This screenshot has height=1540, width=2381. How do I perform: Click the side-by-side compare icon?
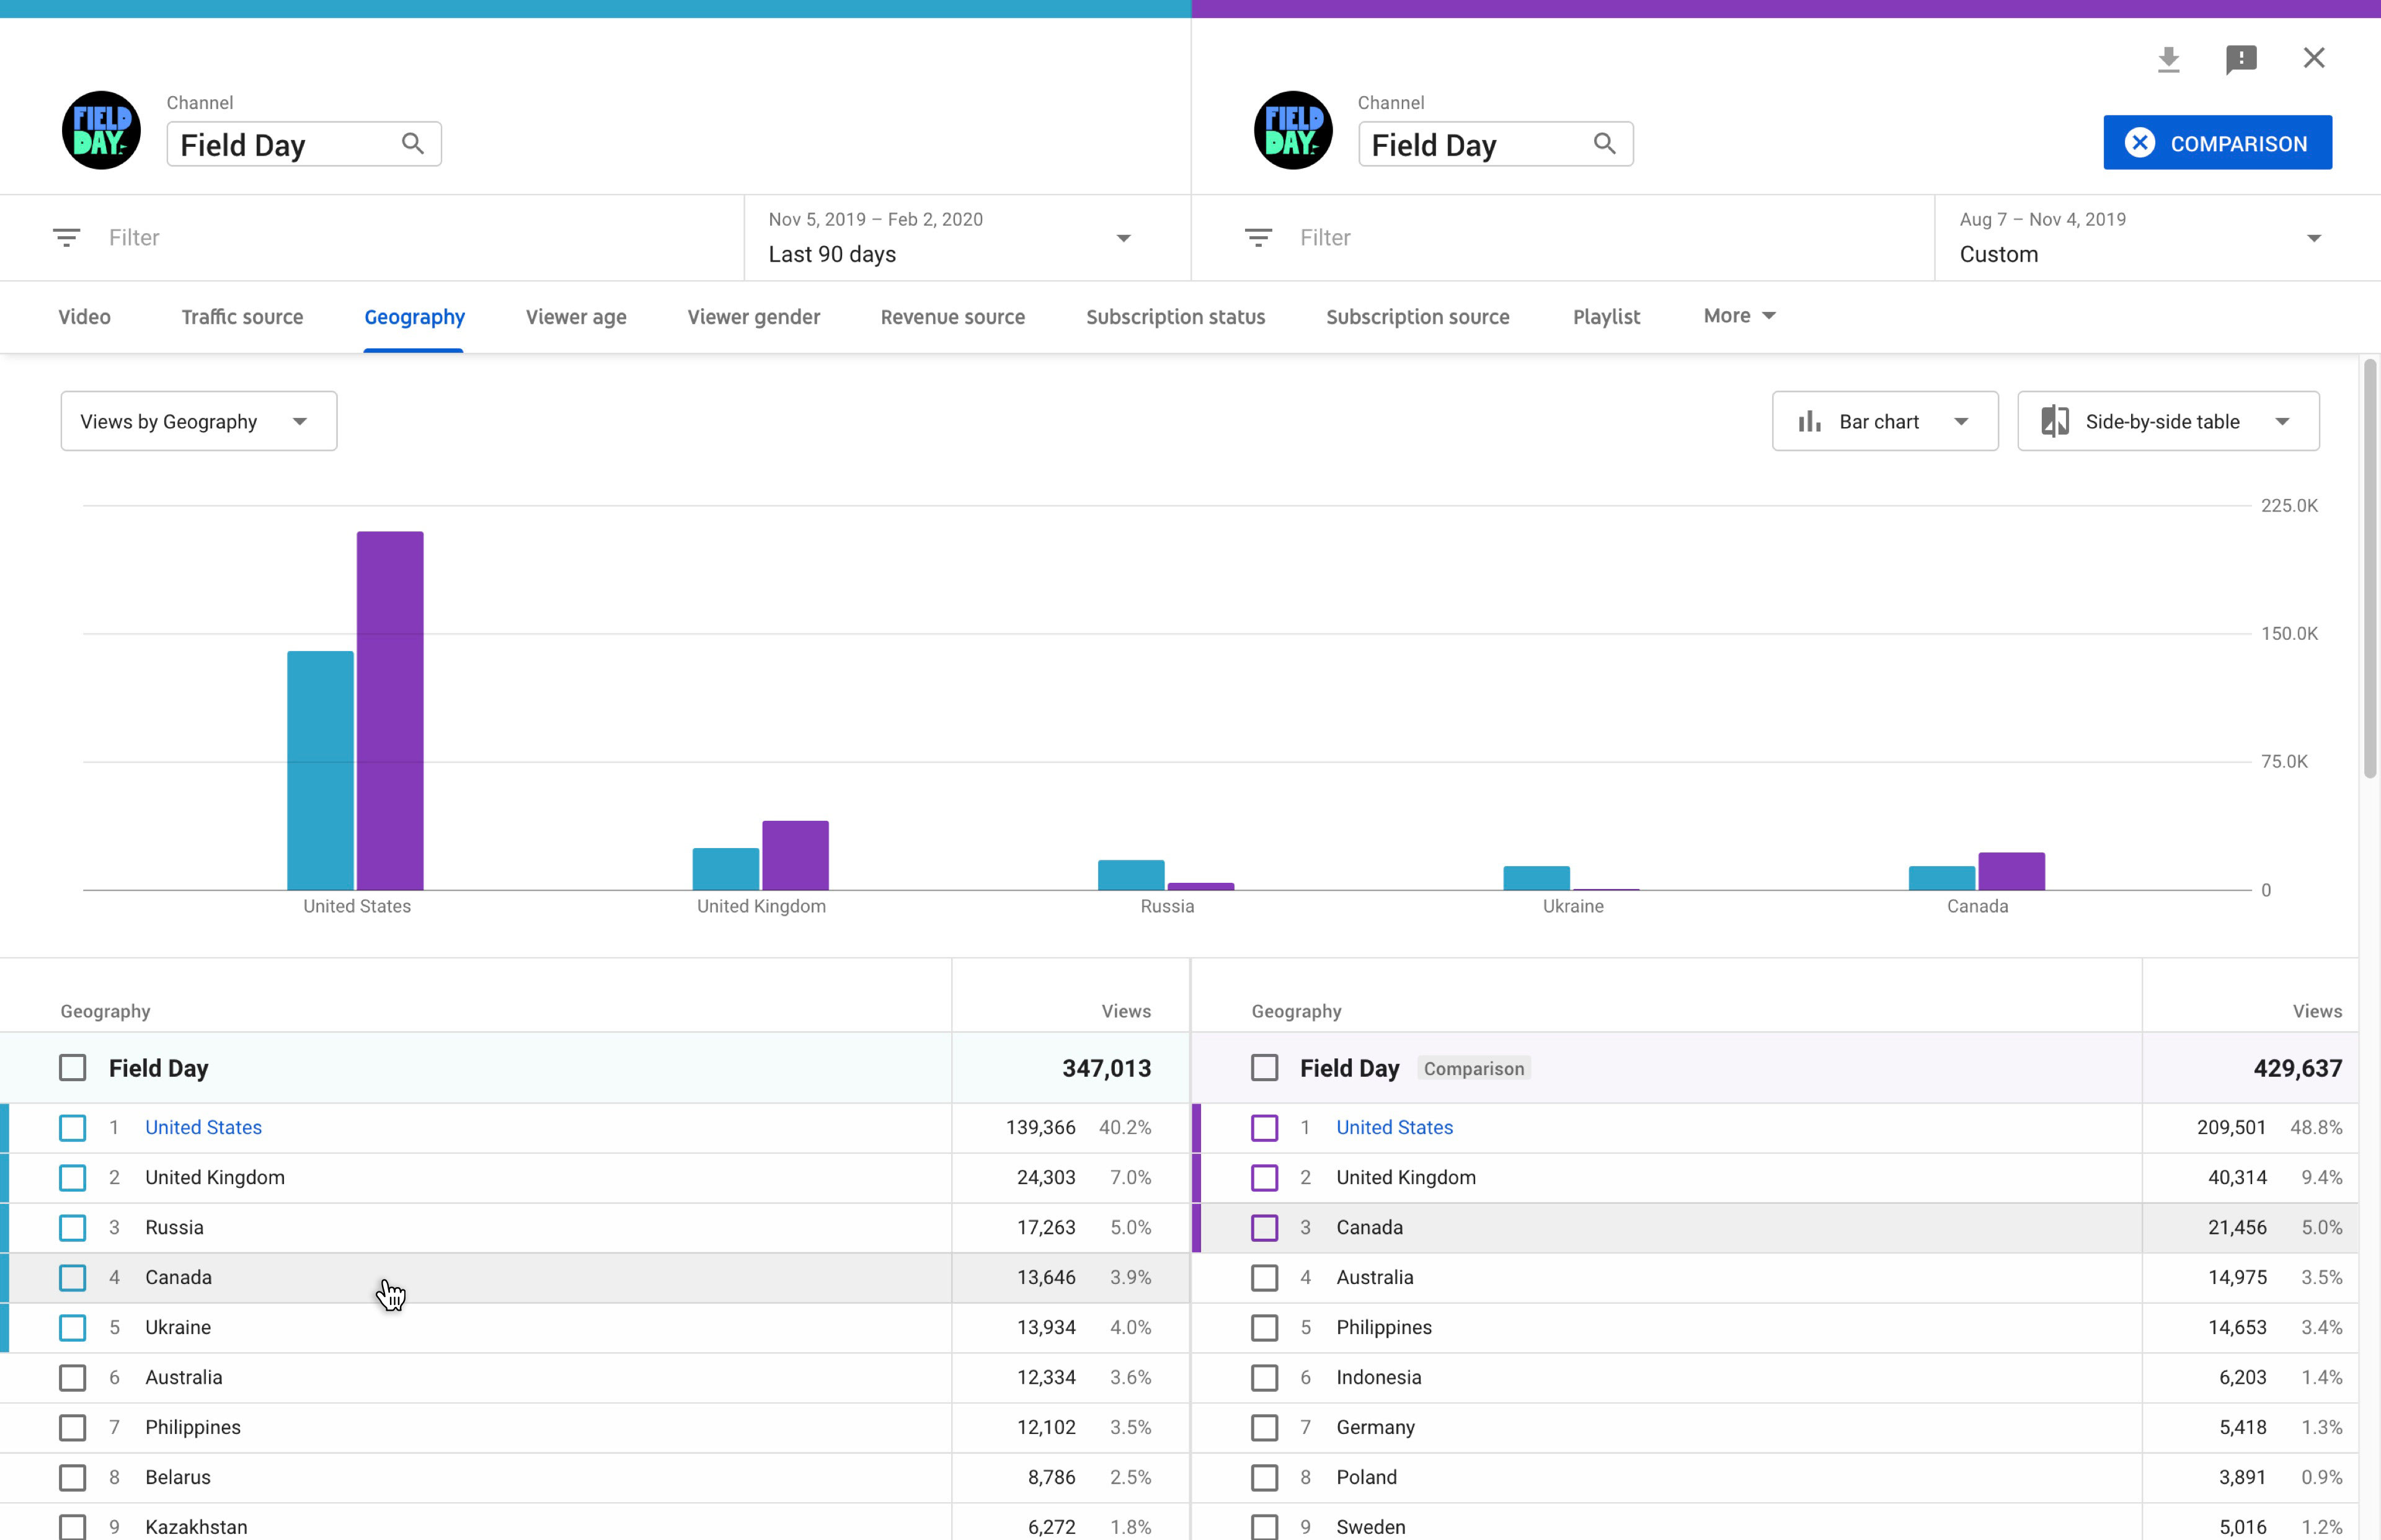(2054, 422)
